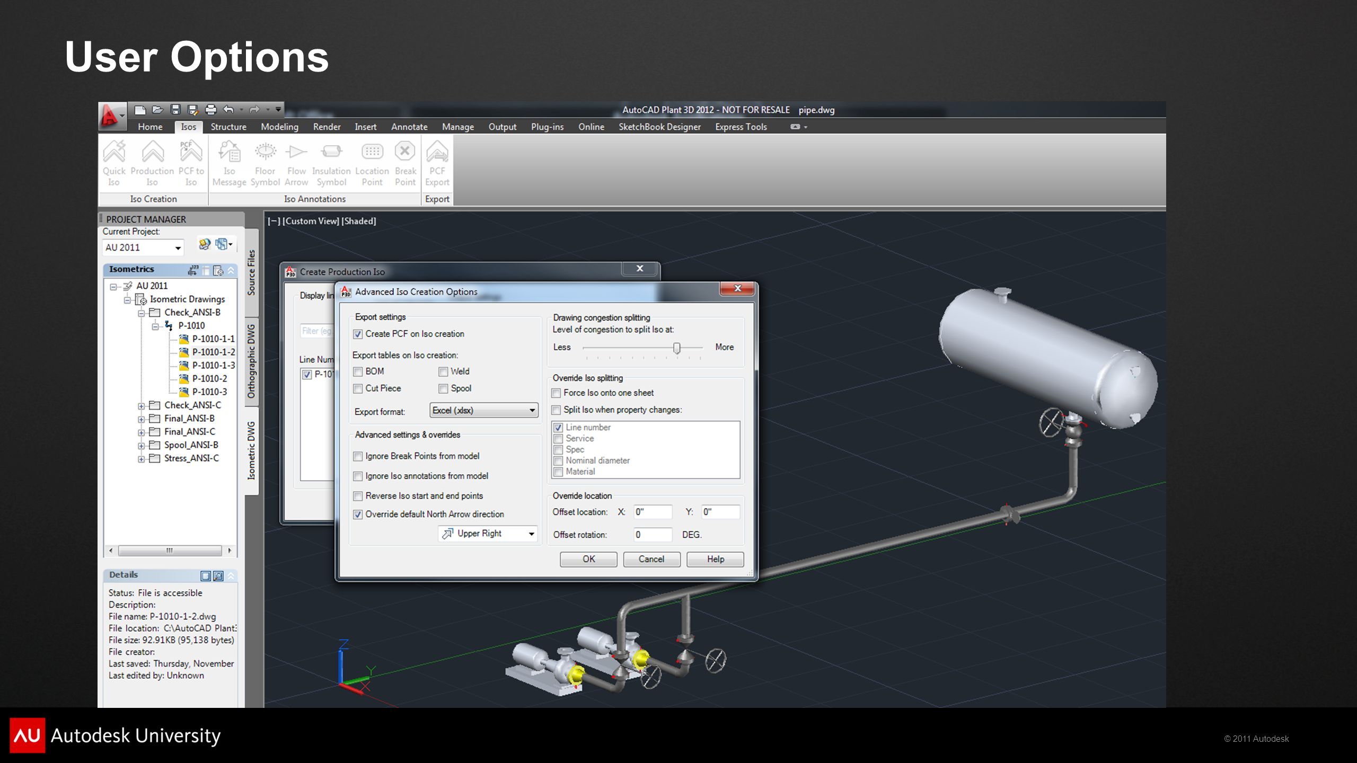Select the Floor Symbol tool

pyautogui.click(x=265, y=162)
